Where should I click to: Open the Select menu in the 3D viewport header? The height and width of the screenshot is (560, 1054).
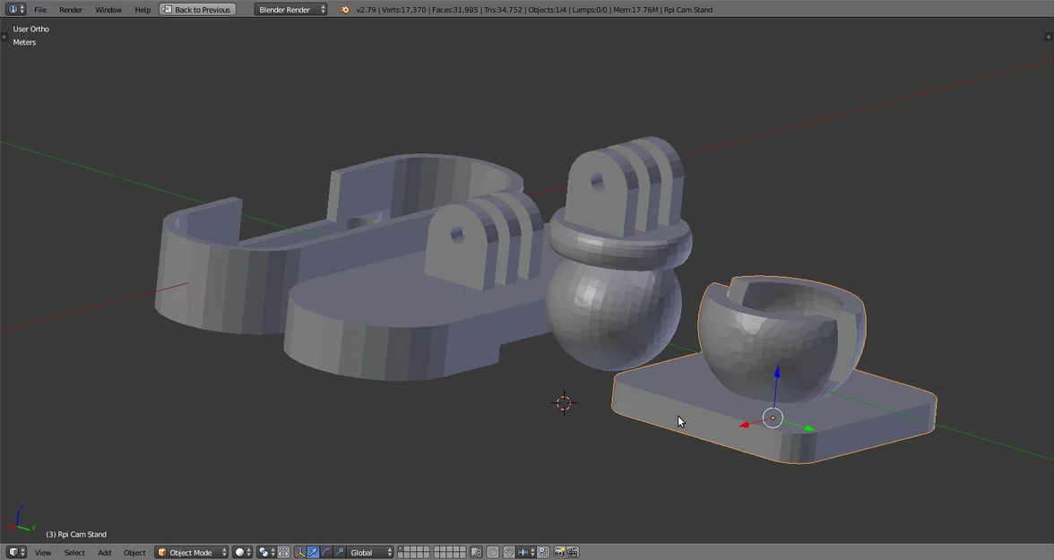click(x=74, y=553)
